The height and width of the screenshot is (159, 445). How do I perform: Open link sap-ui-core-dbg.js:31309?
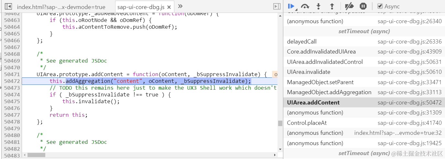(409, 113)
